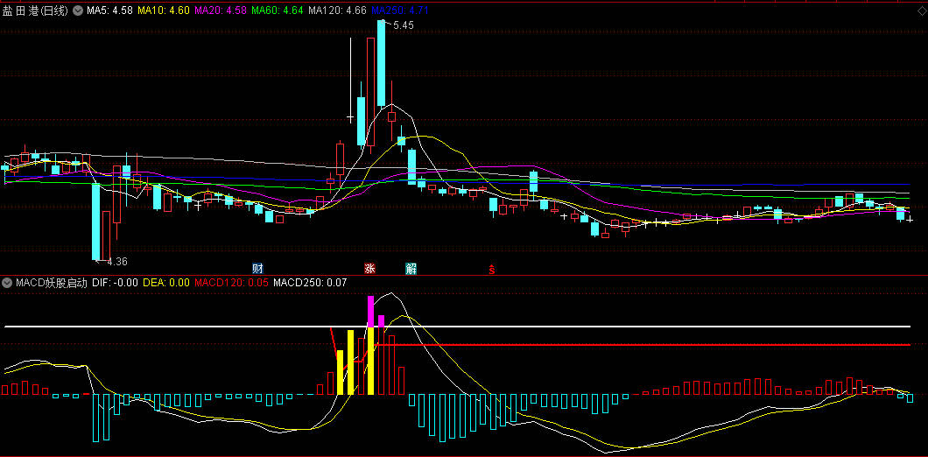The width and height of the screenshot is (928, 457).
Task: Click the MACD120: 0.05 value
Action: point(231,283)
